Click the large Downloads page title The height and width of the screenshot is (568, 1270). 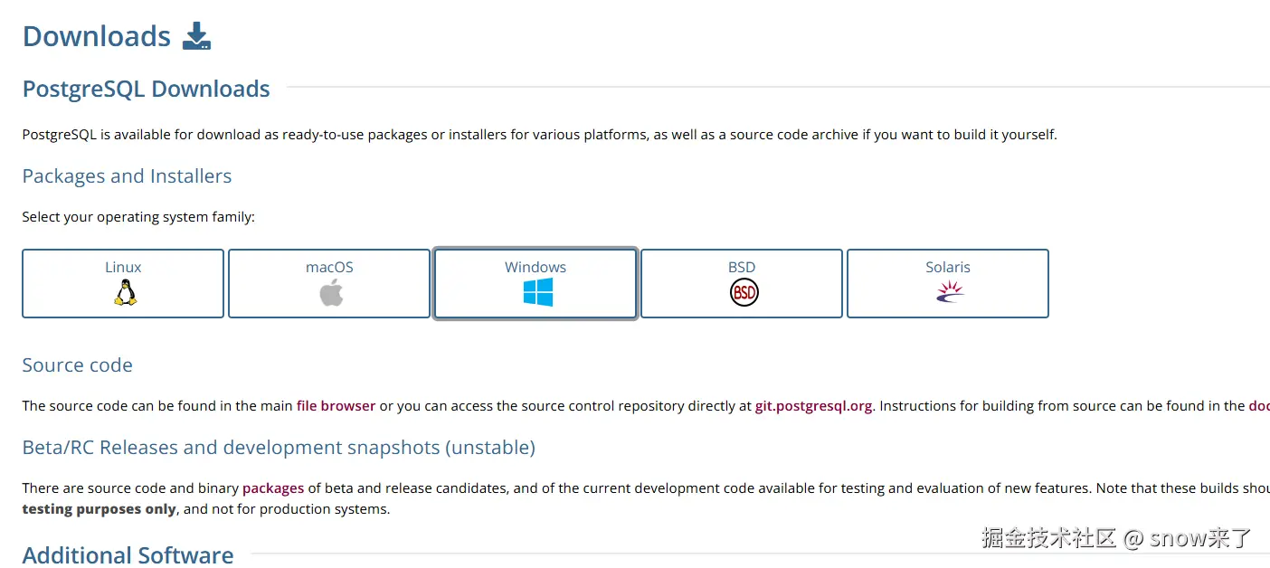[x=97, y=36]
